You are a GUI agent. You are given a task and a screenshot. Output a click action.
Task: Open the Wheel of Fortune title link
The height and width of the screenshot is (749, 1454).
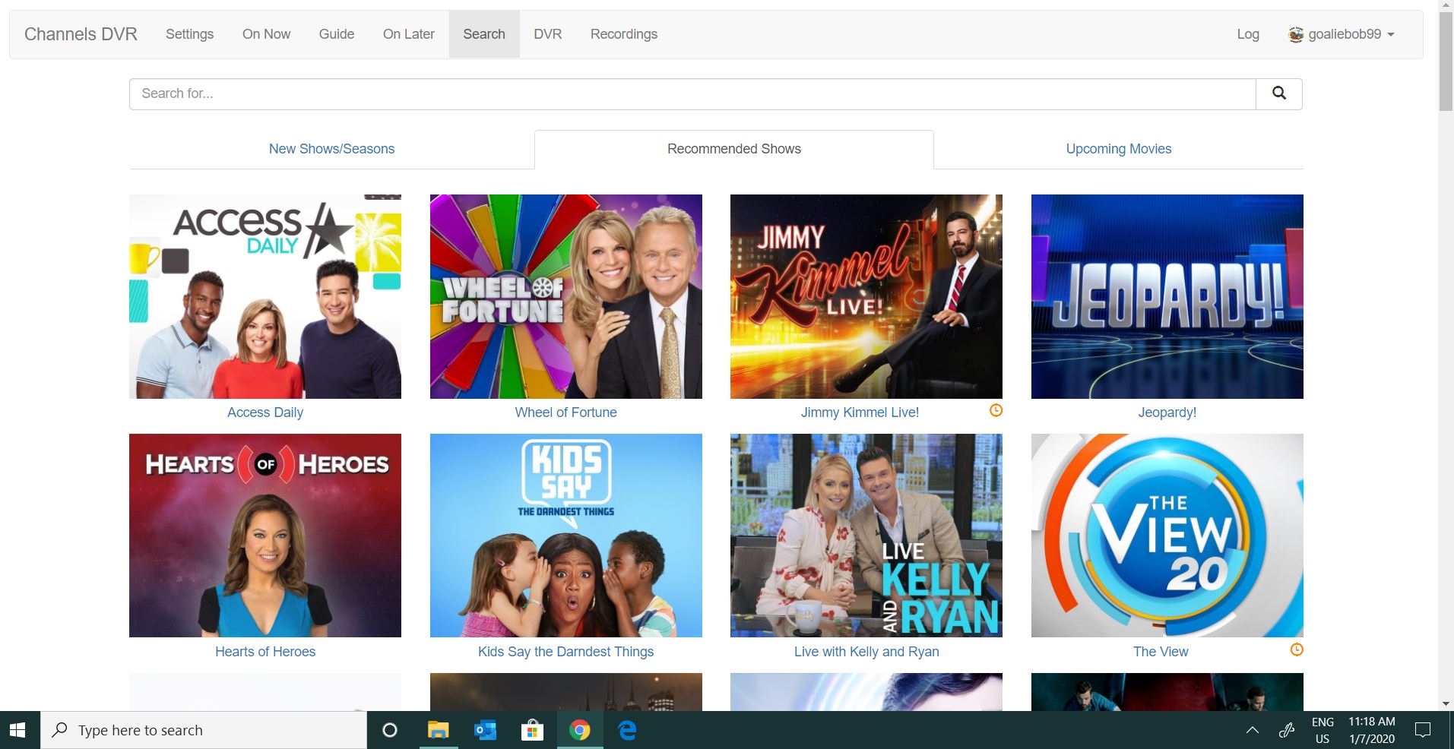[565, 412]
